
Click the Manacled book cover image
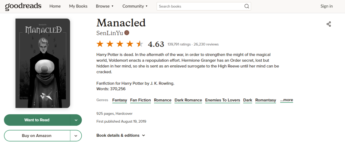click(43, 63)
